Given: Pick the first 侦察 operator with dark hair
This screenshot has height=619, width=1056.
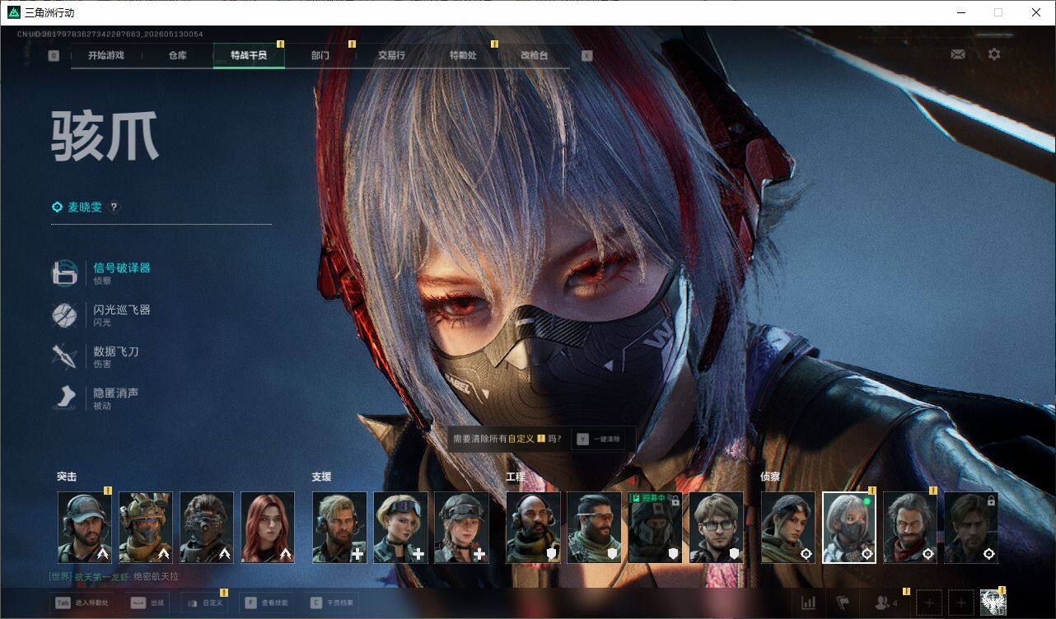Looking at the screenshot, I should 788,528.
